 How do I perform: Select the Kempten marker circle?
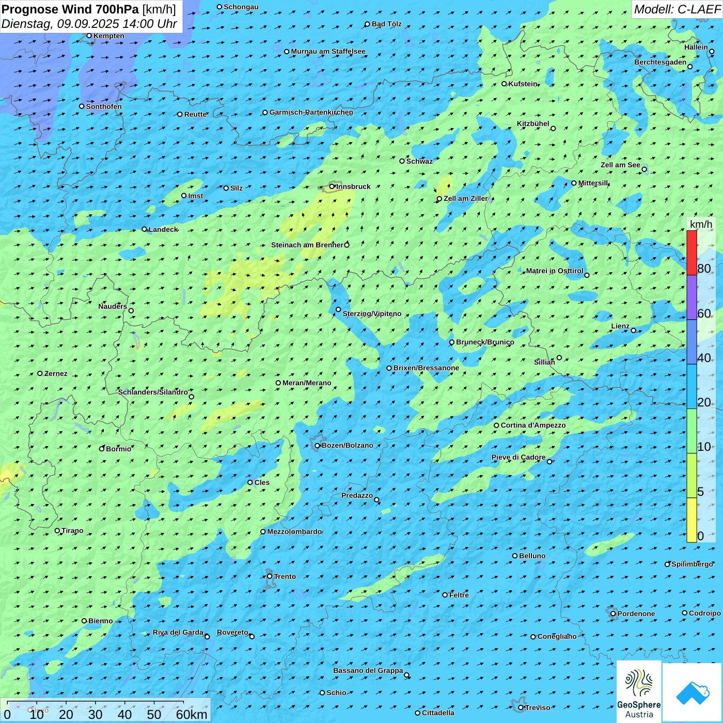click(89, 36)
